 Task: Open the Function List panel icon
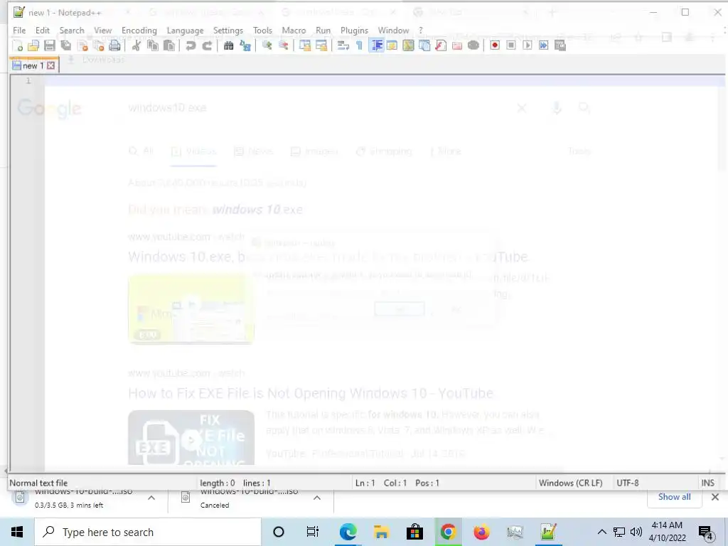tap(441, 45)
